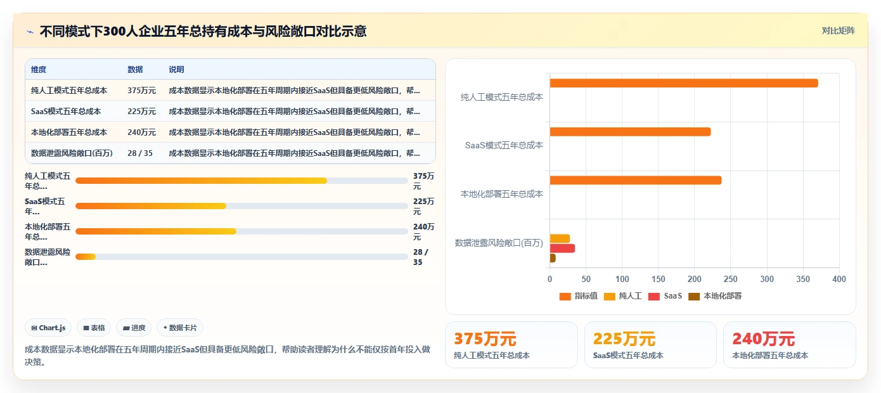Click the 数据卡片 tag chip
The image size is (881, 393).
click(180, 328)
